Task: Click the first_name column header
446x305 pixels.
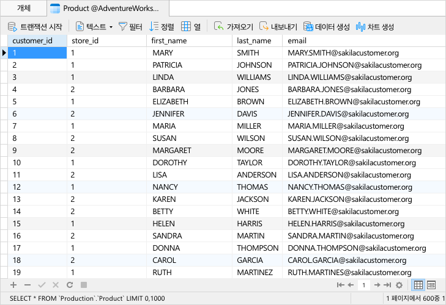Action: click(169, 41)
